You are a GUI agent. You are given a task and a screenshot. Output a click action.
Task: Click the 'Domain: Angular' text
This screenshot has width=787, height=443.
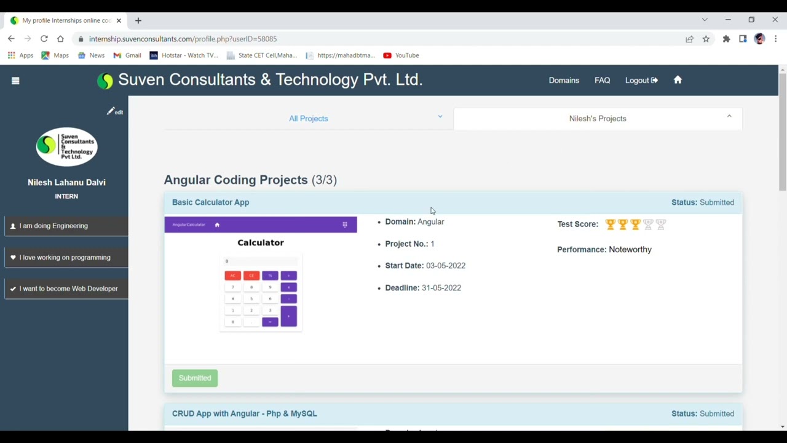click(x=414, y=221)
